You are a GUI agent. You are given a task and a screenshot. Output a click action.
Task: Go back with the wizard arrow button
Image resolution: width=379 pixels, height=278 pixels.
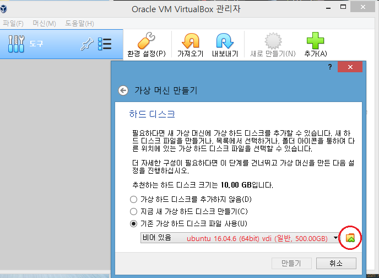click(x=123, y=90)
